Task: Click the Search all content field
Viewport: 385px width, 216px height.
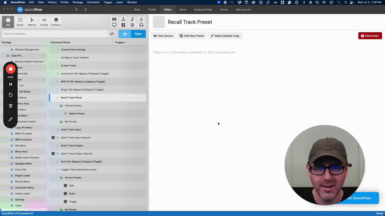Action: (x=55, y=34)
